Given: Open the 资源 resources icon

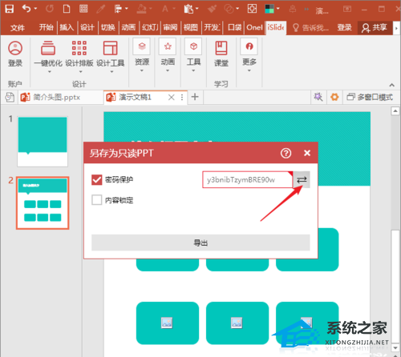Looking at the screenshot, I should (142, 46).
